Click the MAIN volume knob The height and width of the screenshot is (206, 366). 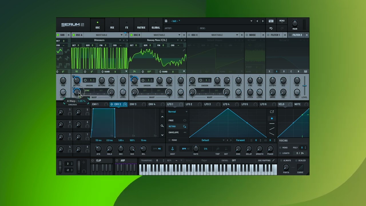(295, 23)
